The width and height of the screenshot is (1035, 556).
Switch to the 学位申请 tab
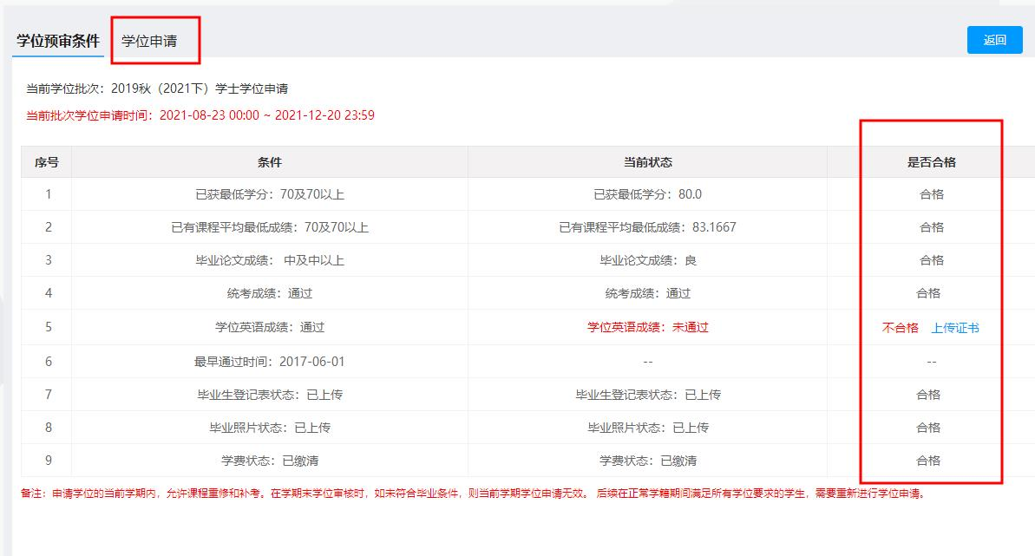click(x=149, y=41)
